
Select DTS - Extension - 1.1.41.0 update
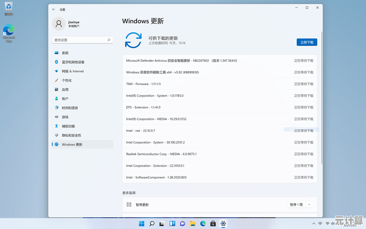tap(220, 107)
